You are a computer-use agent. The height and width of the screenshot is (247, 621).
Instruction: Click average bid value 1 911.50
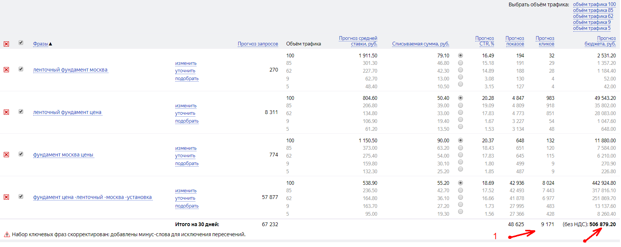point(368,56)
